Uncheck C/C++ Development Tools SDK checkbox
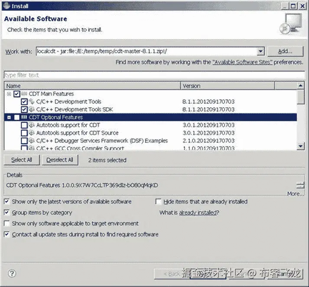Viewport: 309px width, 287px height. 24,110
